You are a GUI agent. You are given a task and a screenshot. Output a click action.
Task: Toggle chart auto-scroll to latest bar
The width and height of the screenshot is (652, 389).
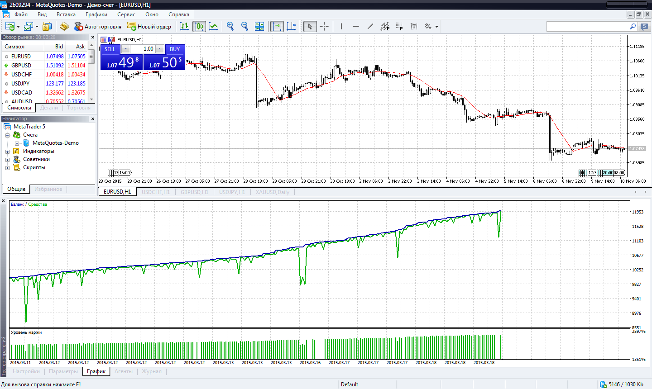click(277, 26)
